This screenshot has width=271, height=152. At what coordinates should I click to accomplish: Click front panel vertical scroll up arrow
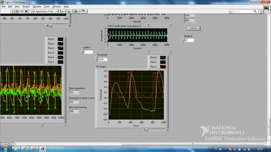tap(269, 15)
